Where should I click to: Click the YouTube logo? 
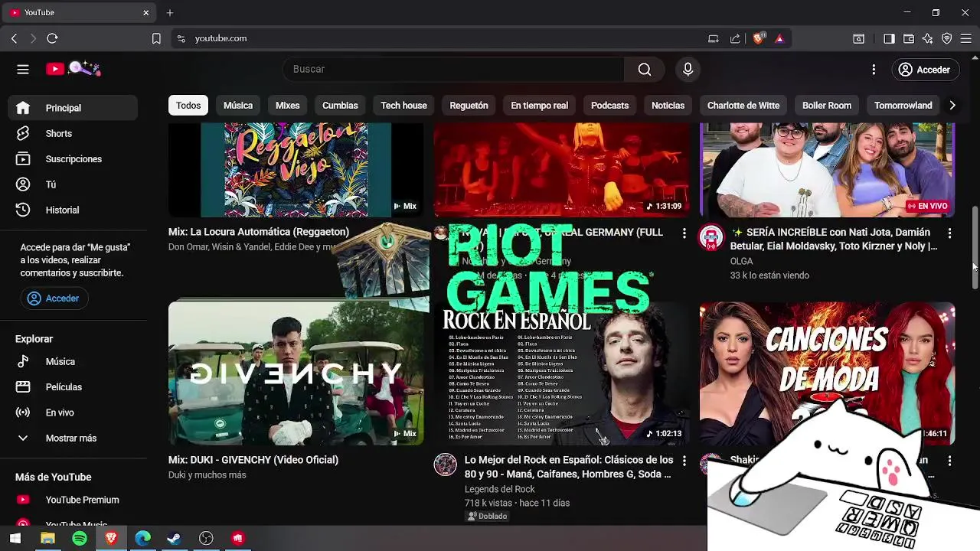[x=73, y=69]
